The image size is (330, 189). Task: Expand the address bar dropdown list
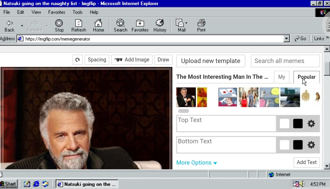click(286, 39)
